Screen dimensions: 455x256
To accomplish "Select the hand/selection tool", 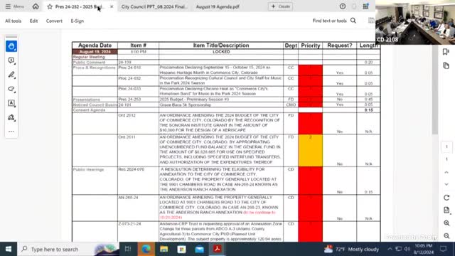I will (11, 46).
